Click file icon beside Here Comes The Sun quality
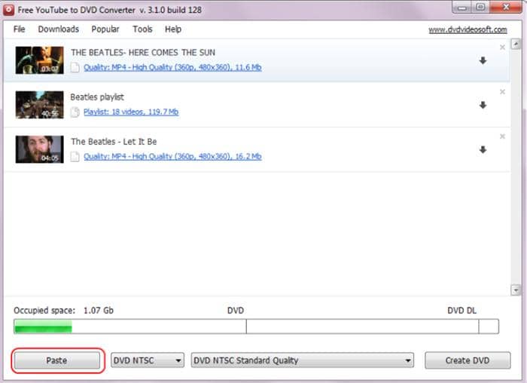Viewport: 527px width, 383px height. pyautogui.click(x=75, y=67)
